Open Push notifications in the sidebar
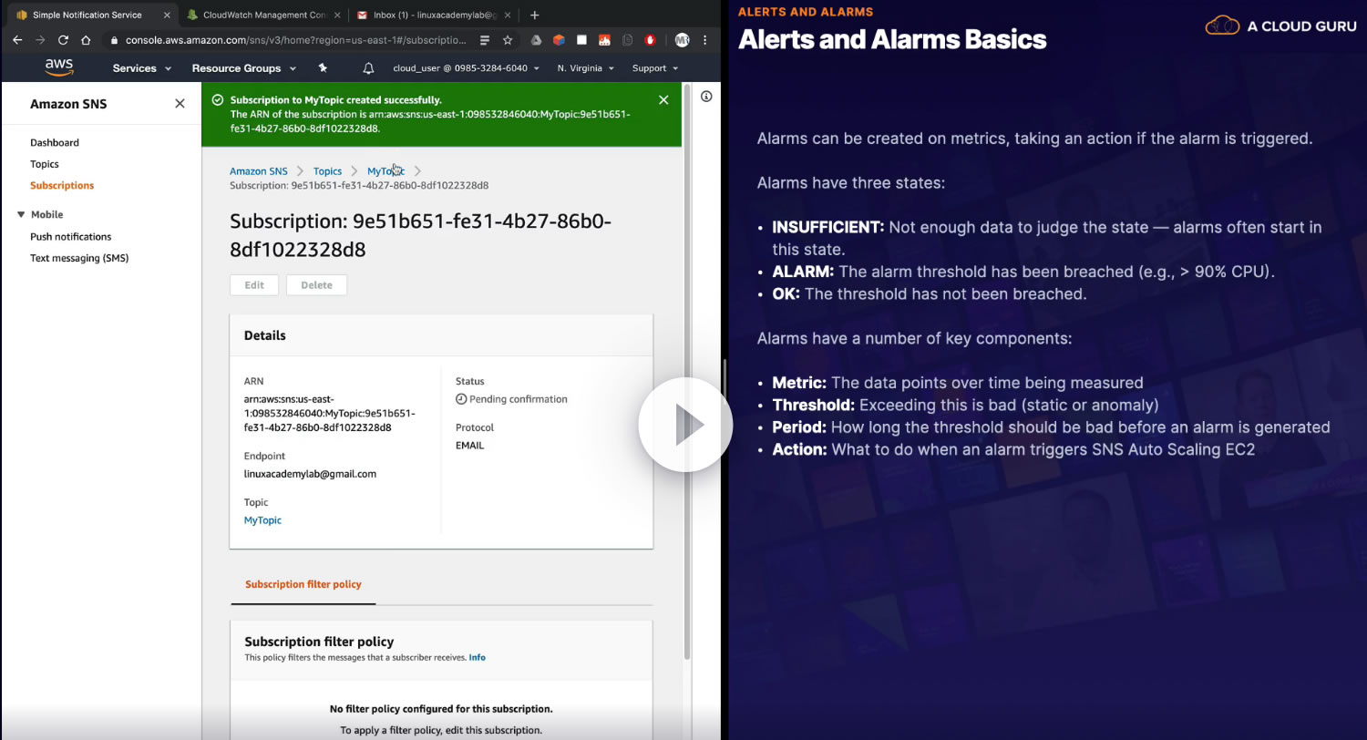This screenshot has width=1367, height=740. pyautogui.click(x=71, y=236)
